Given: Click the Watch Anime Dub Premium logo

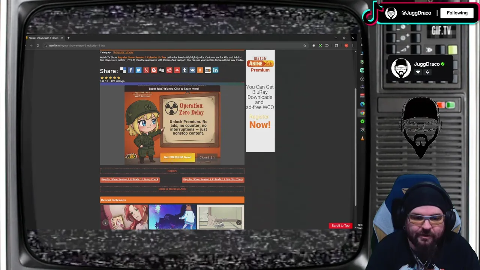Looking at the screenshot, I should (x=260, y=64).
